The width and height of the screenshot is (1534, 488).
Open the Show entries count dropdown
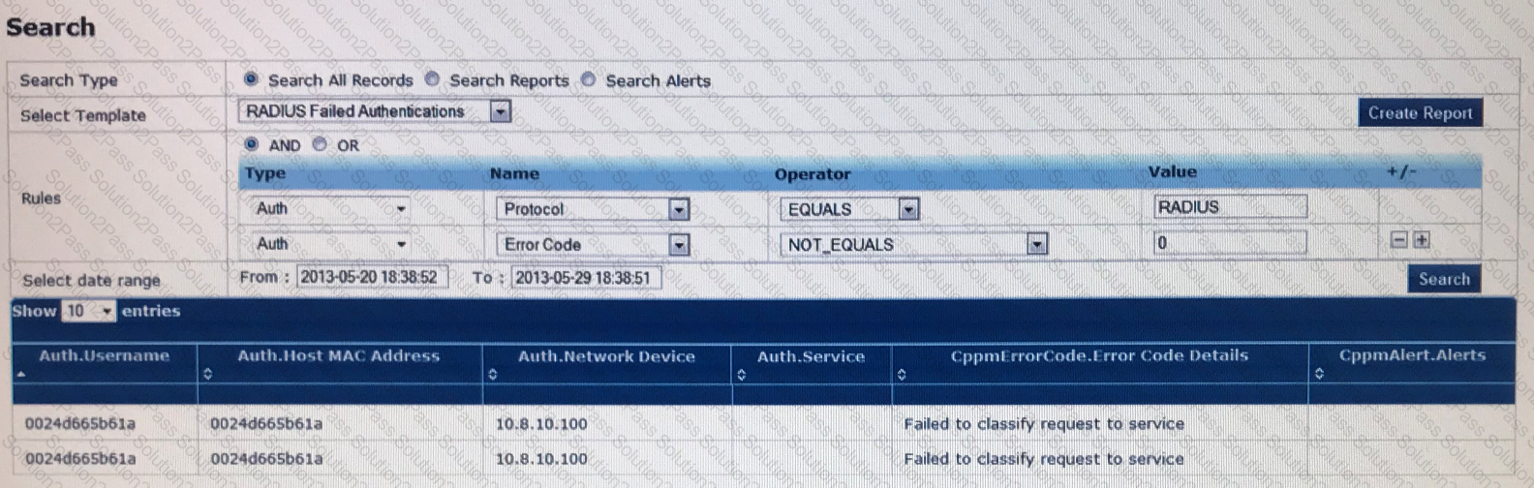pos(106,311)
